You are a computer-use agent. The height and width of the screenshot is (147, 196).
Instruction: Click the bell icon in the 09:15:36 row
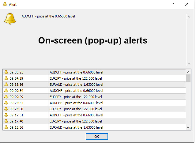(6, 127)
